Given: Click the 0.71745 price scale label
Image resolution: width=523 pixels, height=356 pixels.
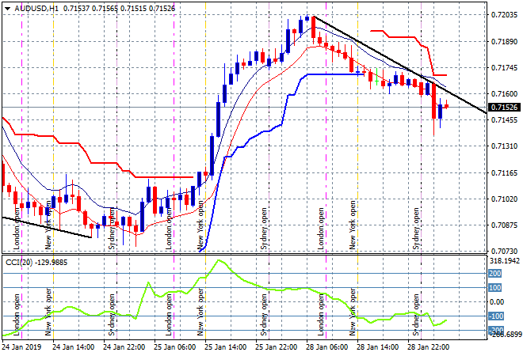Looking at the screenshot, I should pyautogui.click(x=503, y=67).
